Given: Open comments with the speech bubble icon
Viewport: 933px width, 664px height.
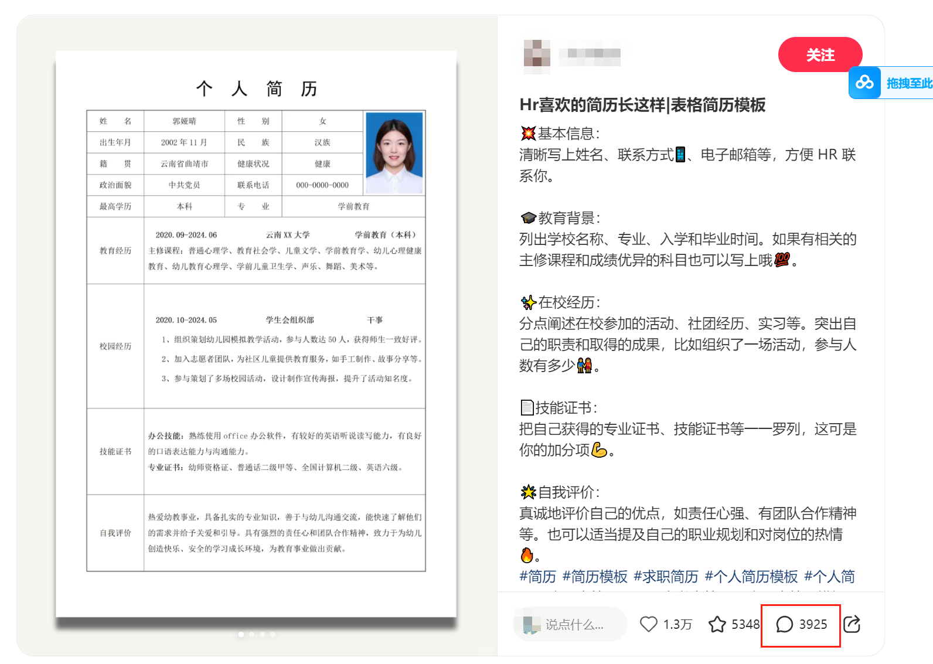Looking at the screenshot, I should [785, 624].
